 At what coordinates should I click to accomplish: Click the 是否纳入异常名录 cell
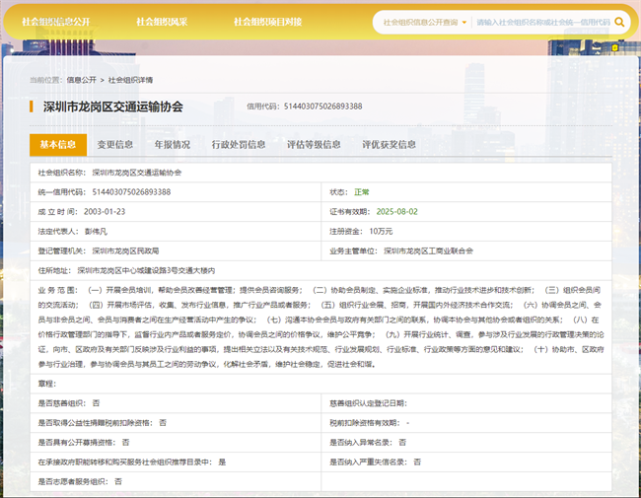click(x=466, y=443)
